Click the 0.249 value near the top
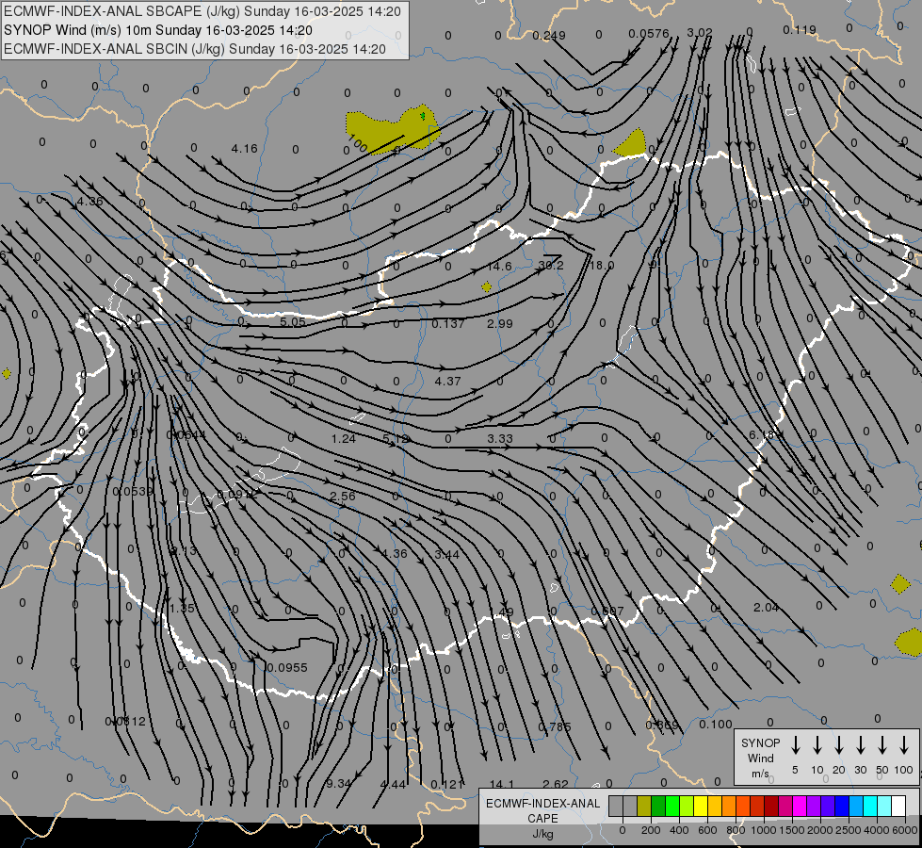The width and height of the screenshot is (922, 848). coord(549,36)
